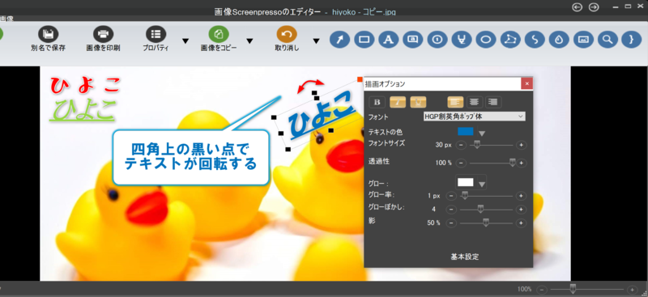Increase グローぼかし with plus button

pyautogui.click(x=522, y=210)
